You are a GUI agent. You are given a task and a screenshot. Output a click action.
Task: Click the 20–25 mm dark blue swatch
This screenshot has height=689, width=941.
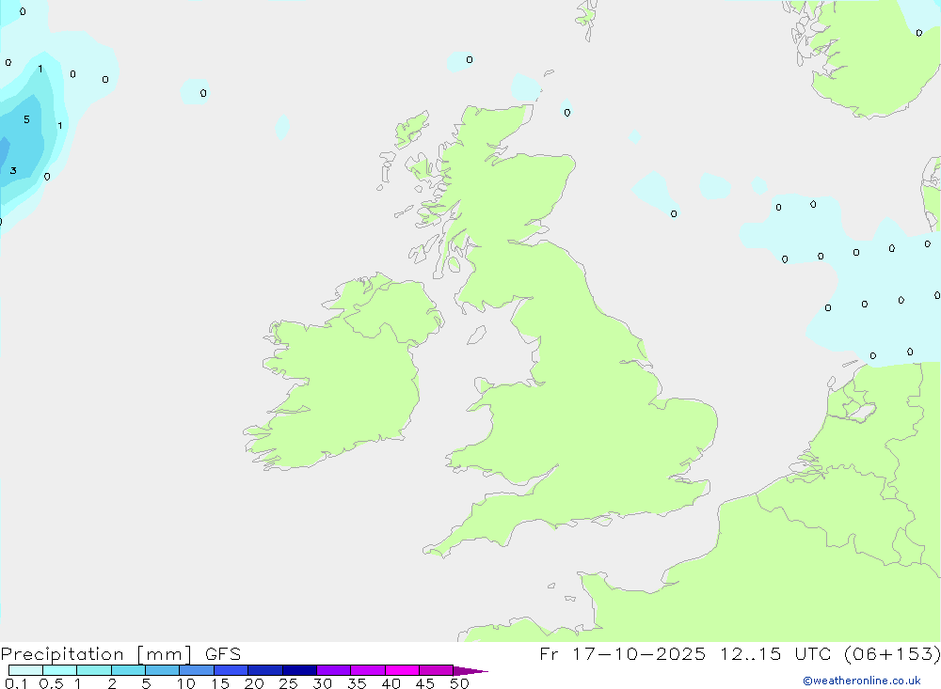coord(265,670)
